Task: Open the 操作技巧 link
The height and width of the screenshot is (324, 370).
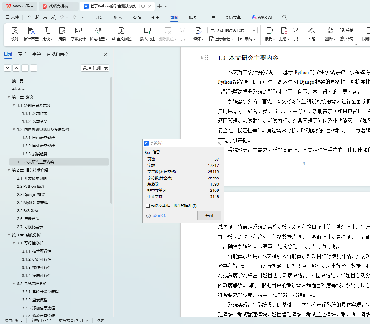Action: pyautogui.click(x=157, y=215)
